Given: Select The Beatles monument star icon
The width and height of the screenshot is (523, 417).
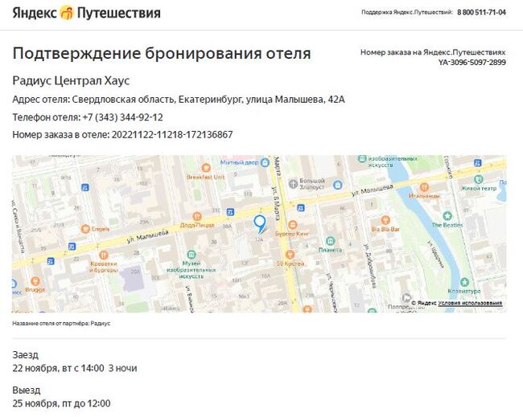Looking at the screenshot, I should pos(447,216).
